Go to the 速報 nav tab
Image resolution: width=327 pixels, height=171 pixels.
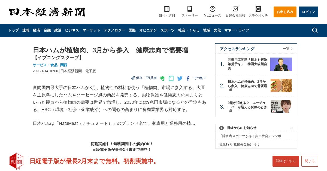(x=26, y=30)
